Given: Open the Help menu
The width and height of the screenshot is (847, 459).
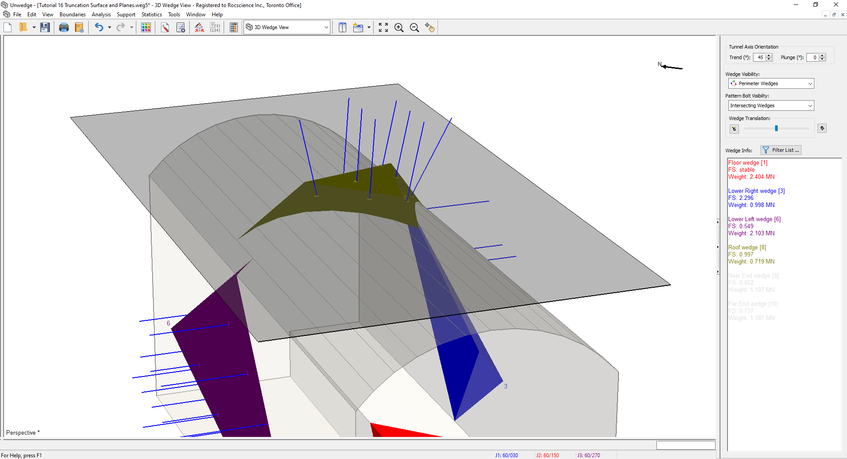Looking at the screenshot, I should point(217,15).
